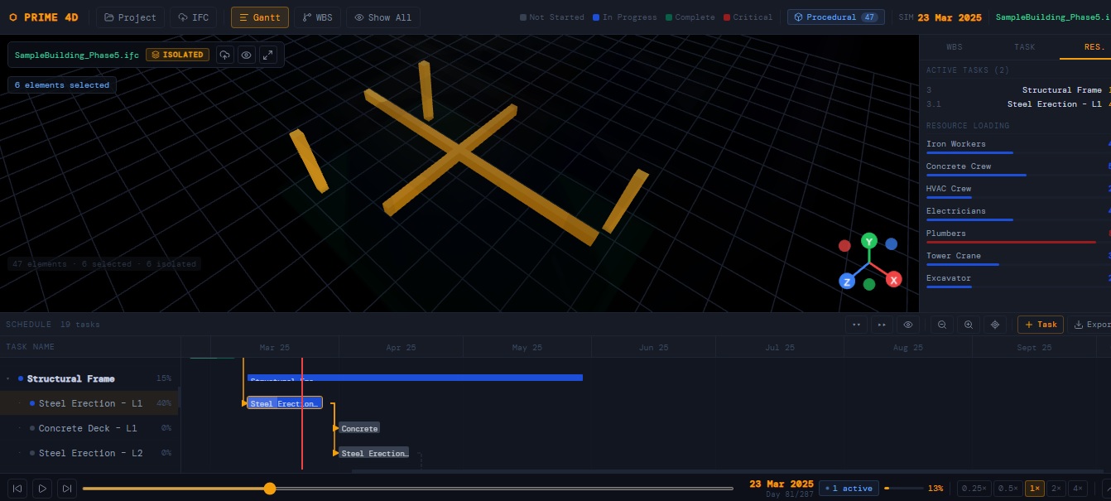Set playback speed to 2×
Image resolution: width=1111 pixels, height=501 pixels.
1056,489
